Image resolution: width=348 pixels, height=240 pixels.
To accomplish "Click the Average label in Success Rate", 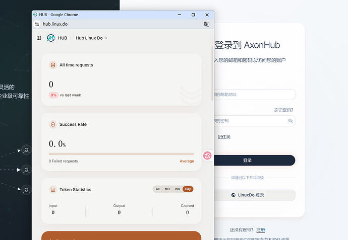I will [x=187, y=161].
